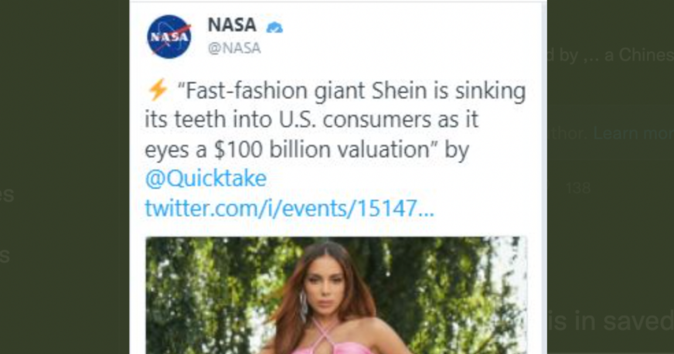Click dark overlay left of the tweet card

[64, 176]
